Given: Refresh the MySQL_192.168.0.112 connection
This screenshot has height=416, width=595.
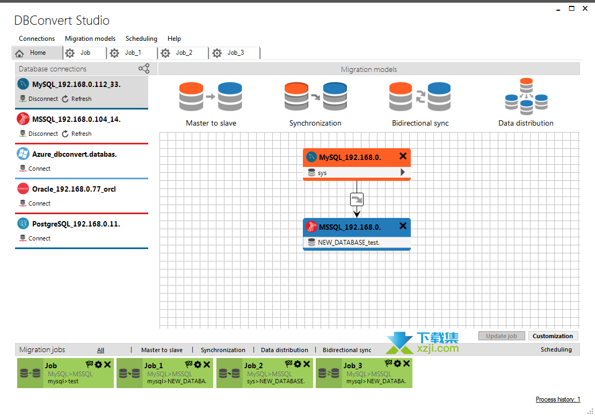Looking at the screenshot, I should pos(77,99).
